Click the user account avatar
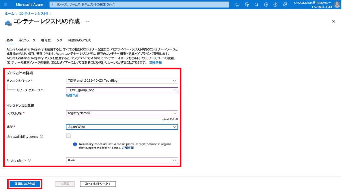This screenshot has height=191, width=342. click(x=337, y=5)
